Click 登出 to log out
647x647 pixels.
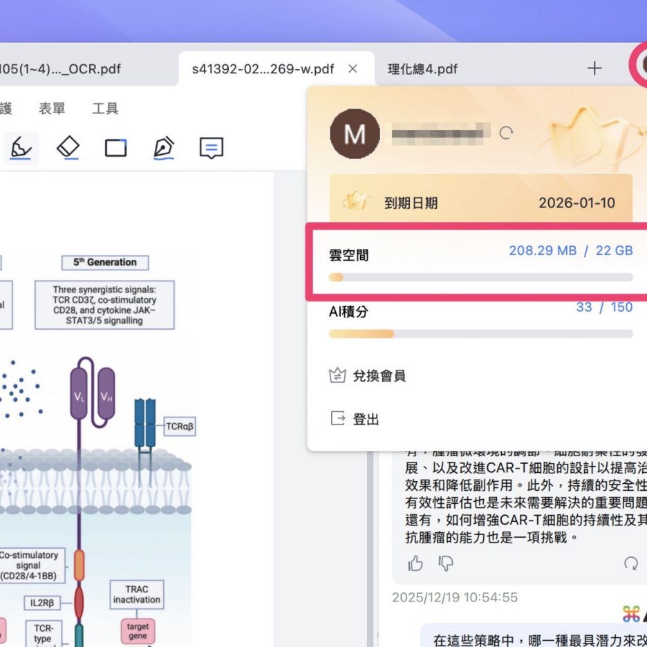(365, 419)
